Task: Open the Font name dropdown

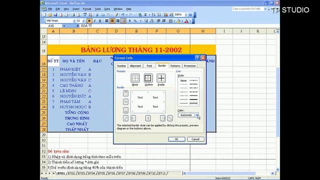Action: [74, 21]
